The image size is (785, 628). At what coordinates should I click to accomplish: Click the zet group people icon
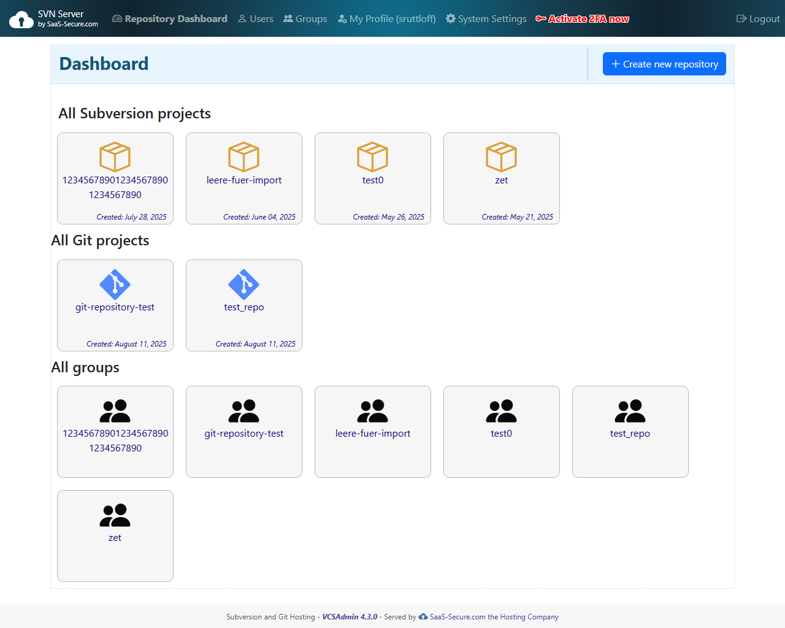(x=115, y=515)
